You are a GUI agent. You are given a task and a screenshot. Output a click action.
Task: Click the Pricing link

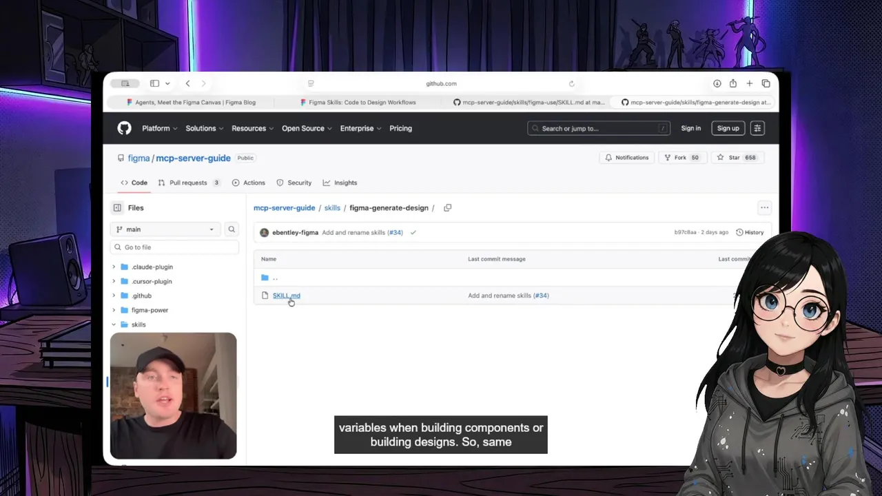pyautogui.click(x=400, y=128)
